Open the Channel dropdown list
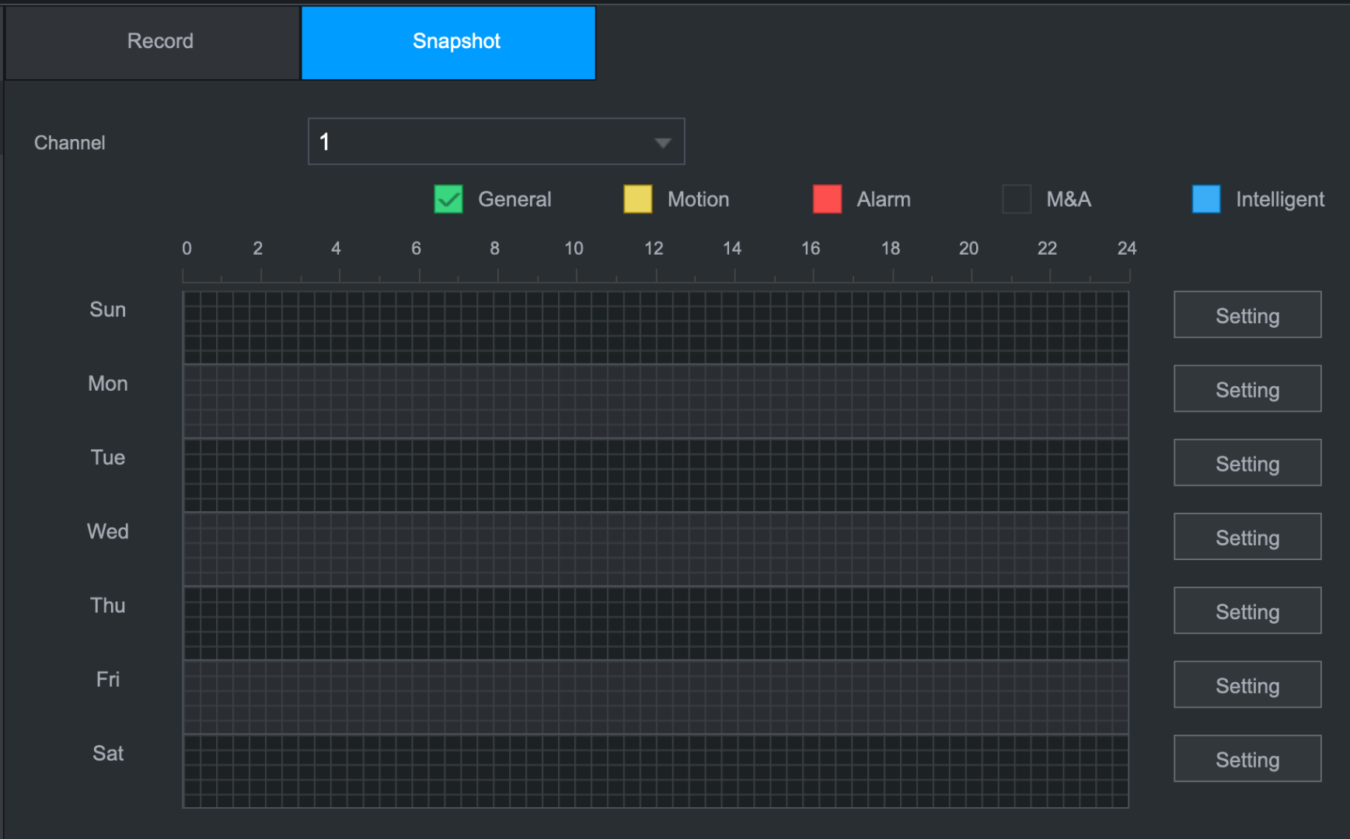 pyautogui.click(x=496, y=141)
